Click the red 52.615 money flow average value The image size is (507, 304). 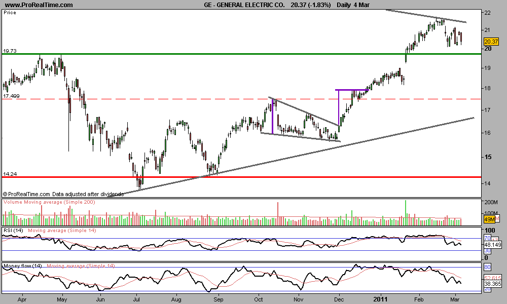pyautogui.click(x=493, y=278)
